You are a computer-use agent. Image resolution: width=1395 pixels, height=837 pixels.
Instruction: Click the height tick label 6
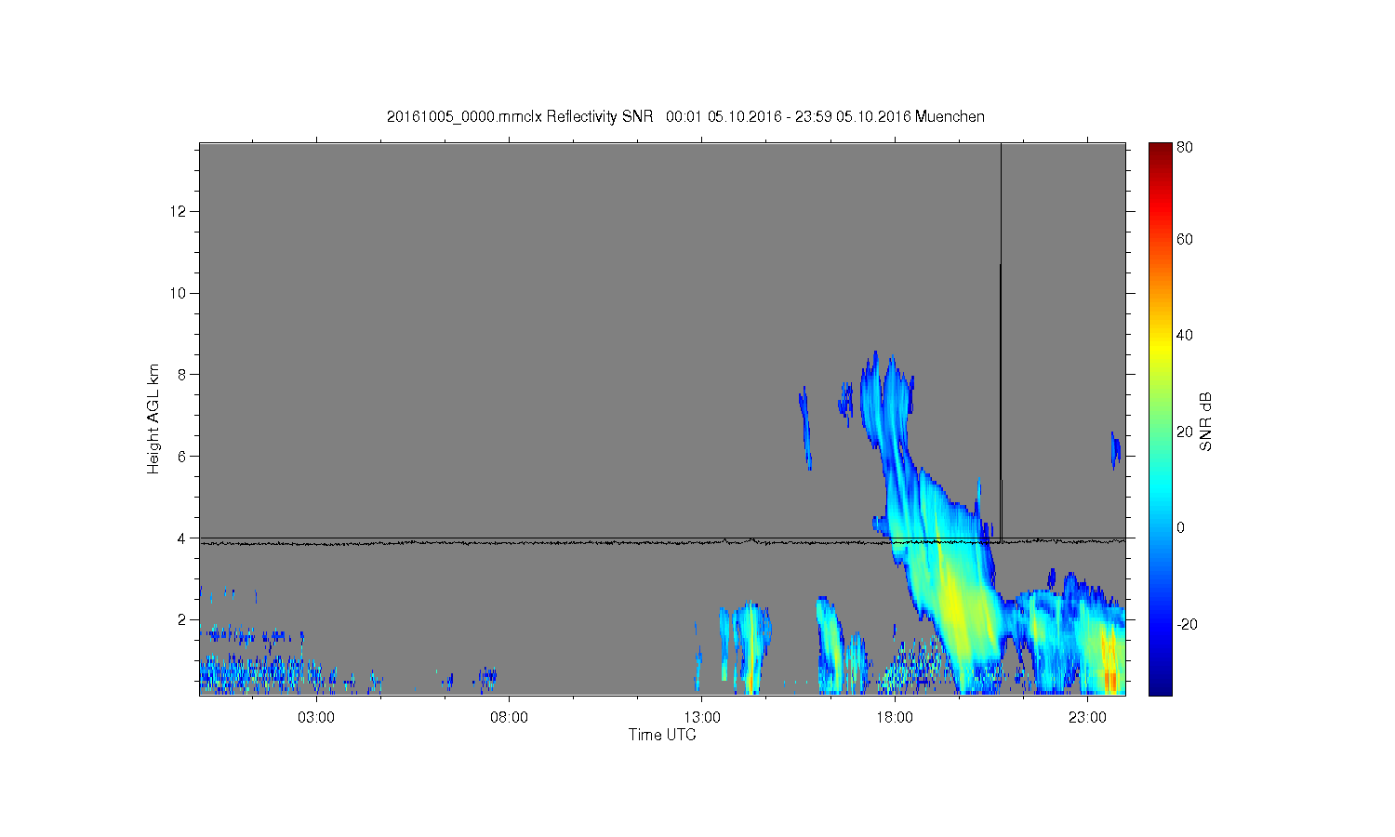pos(183,456)
